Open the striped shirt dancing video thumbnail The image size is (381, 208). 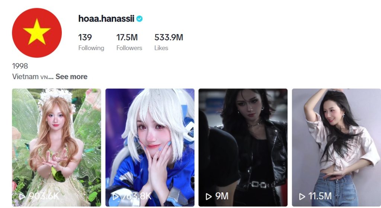point(336,147)
